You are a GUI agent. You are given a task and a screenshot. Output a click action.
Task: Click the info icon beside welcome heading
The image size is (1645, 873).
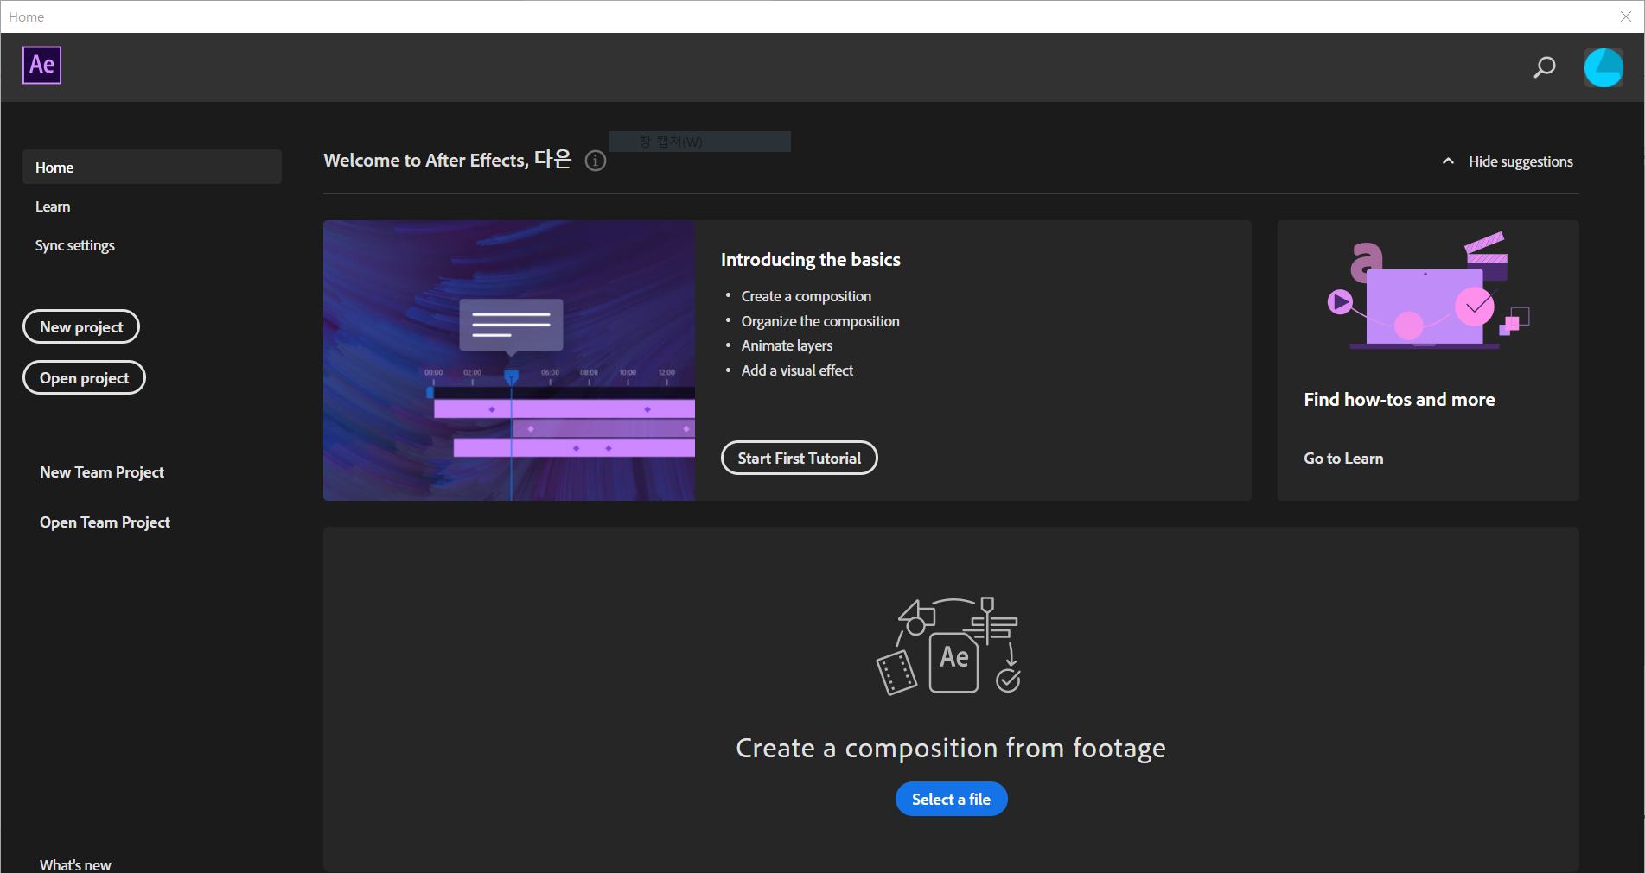[596, 161]
